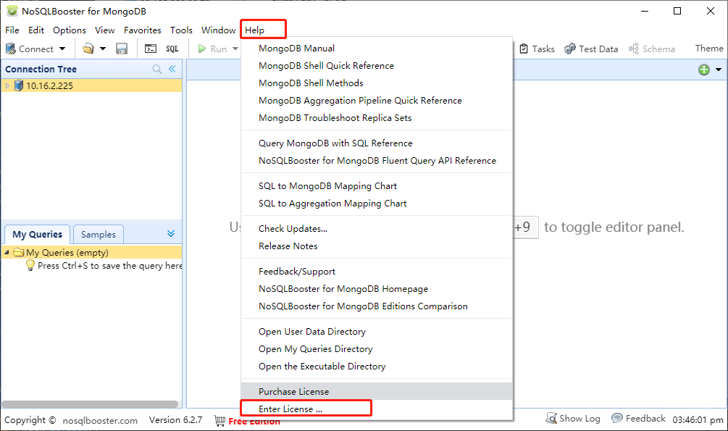Open the Run options dropdown arrow
This screenshot has width=728, height=431.
click(x=235, y=49)
